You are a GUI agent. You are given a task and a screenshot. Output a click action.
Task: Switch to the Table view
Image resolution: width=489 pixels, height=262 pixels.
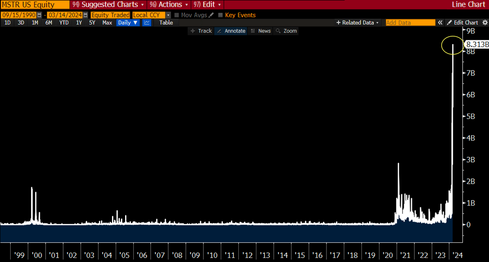pos(166,23)
